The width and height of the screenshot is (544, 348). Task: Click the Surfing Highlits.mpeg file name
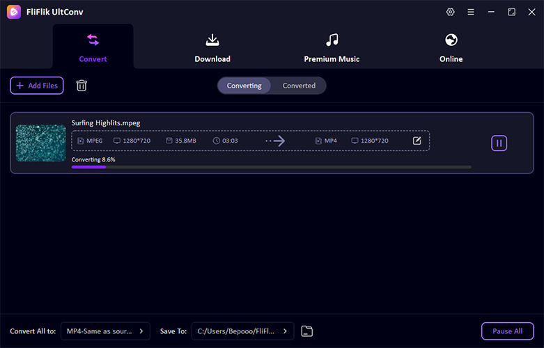click(106, 123)
